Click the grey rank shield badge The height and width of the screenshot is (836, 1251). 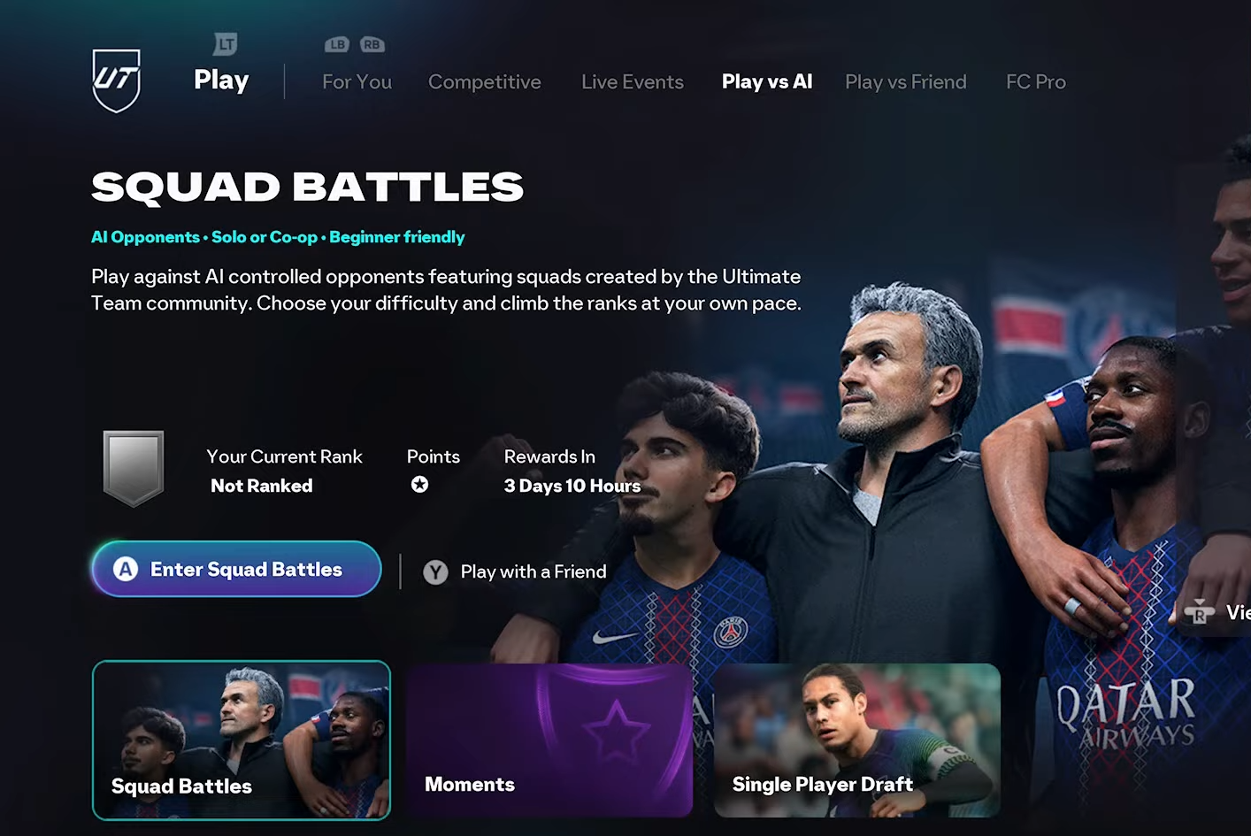(134, 469)
